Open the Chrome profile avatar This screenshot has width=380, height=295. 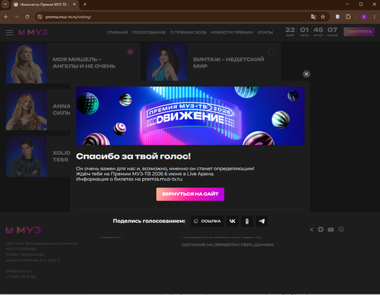pyautogui.click(x=364, y=17)
